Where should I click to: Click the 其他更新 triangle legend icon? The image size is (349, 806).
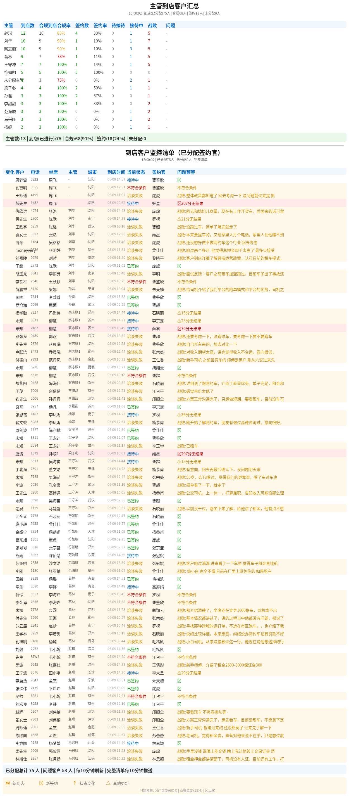coord(108,783)
